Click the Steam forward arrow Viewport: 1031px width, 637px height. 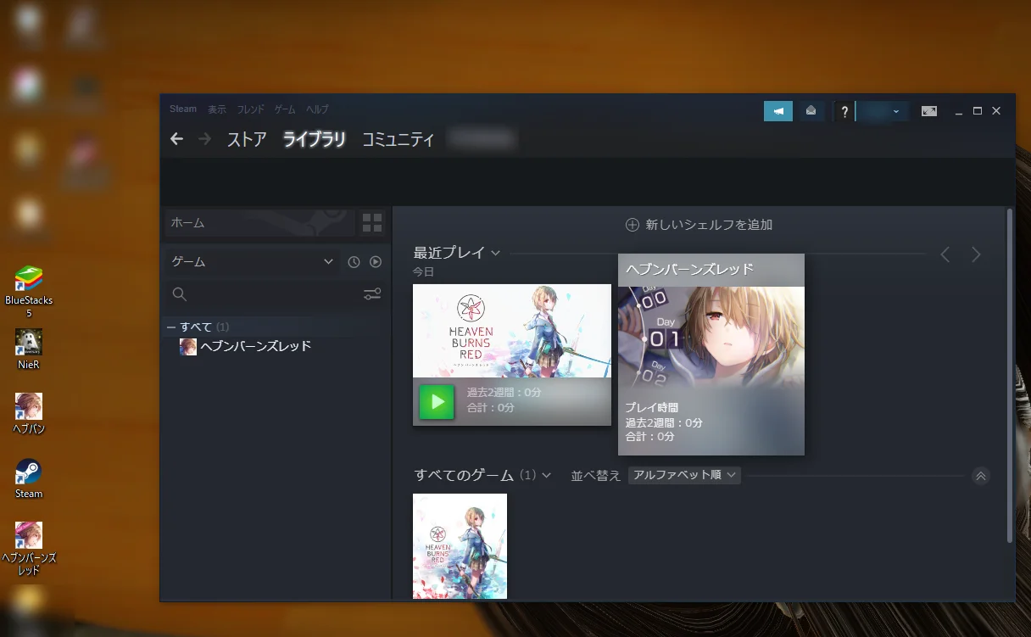click(204, 139)
